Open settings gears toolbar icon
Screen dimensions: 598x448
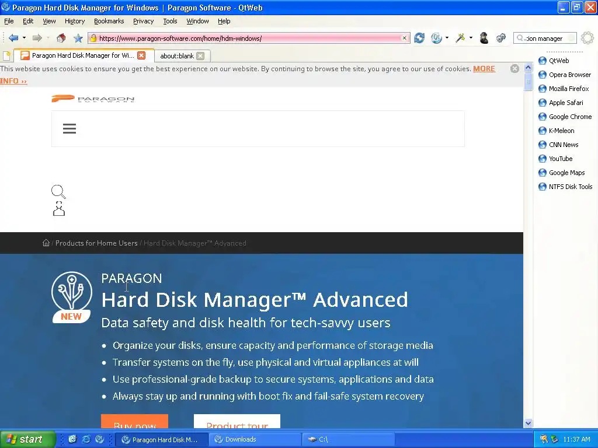500,38
